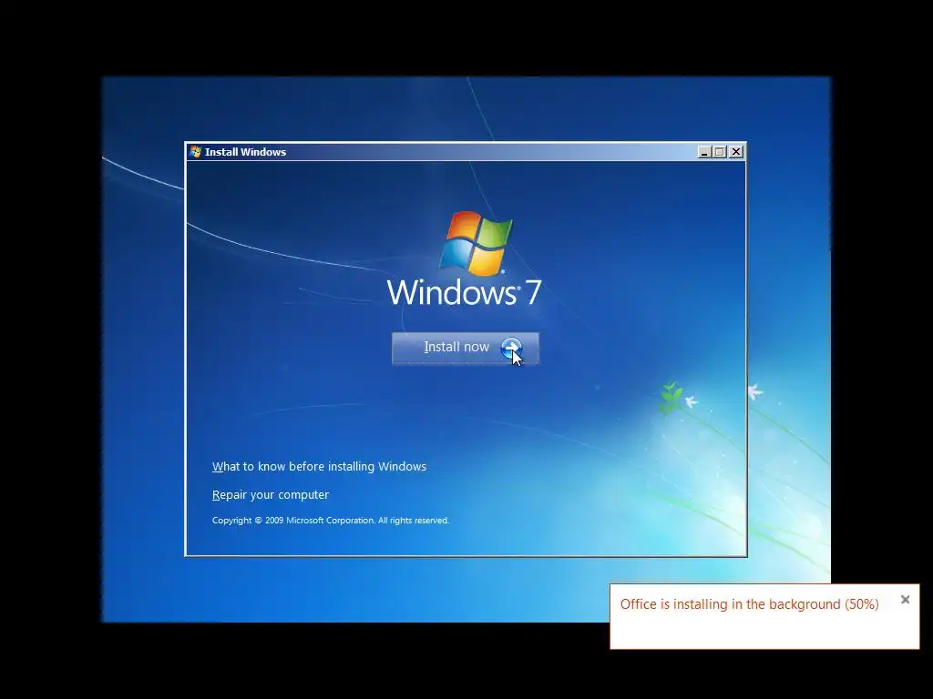Screen dimensions: 933x699
Task: Close the Office installing notification
Action: 905,600
